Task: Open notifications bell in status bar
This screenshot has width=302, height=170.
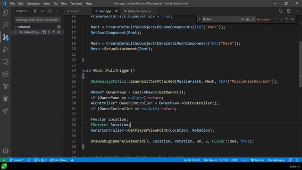Action: [297, 160]
